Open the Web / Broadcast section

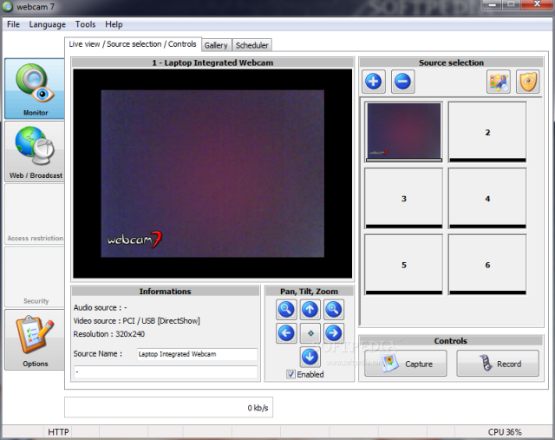coord(35,152)
